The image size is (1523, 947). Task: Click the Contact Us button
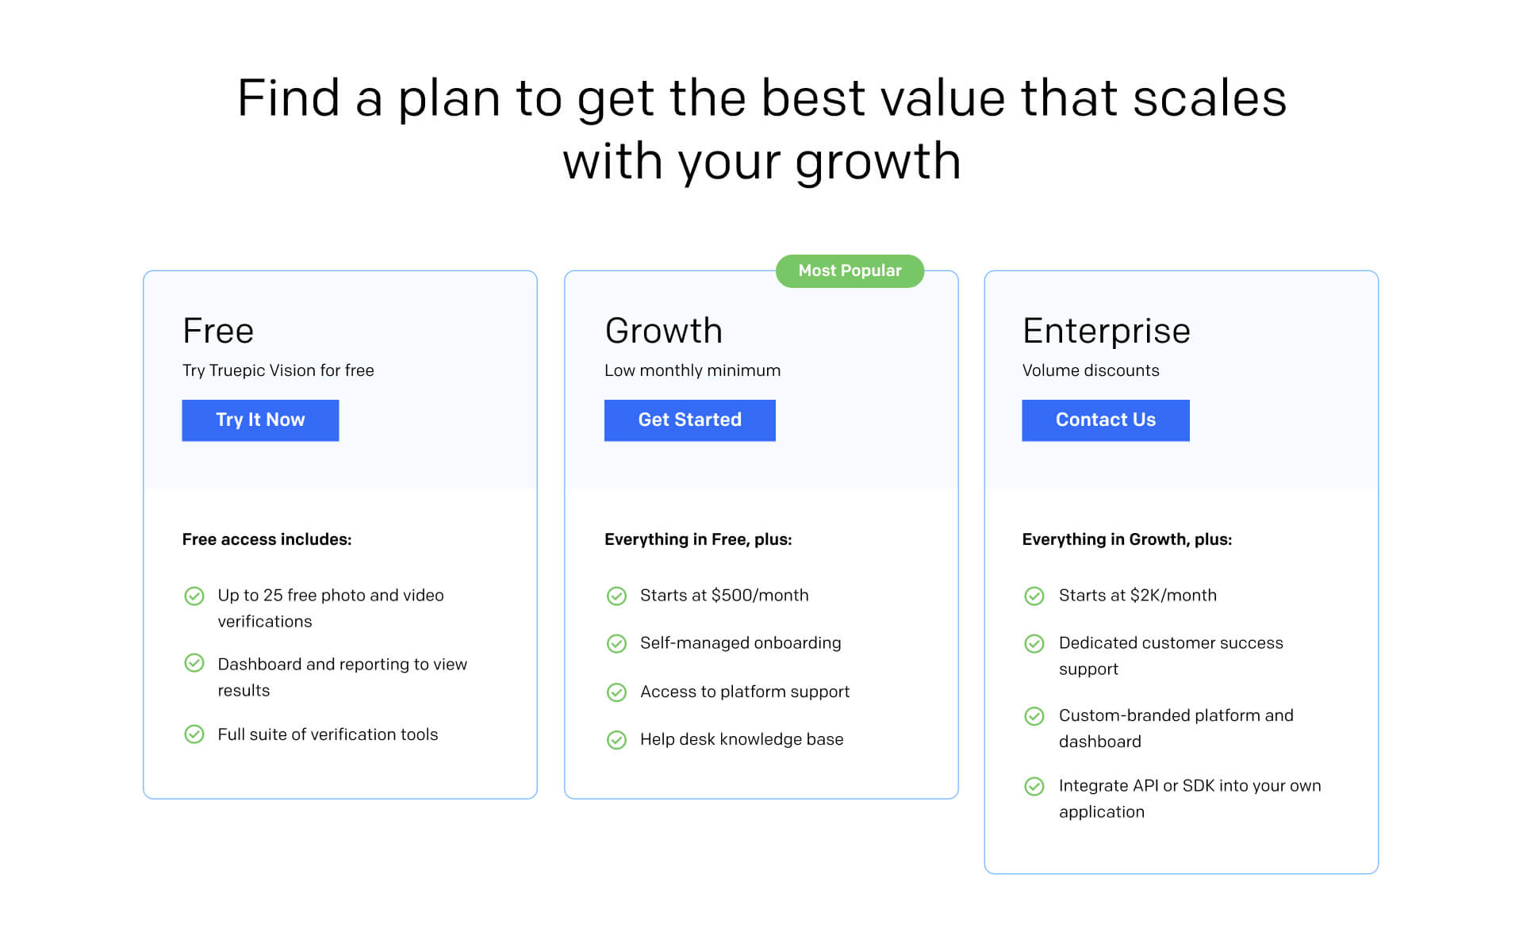[x=1105, y=420]
